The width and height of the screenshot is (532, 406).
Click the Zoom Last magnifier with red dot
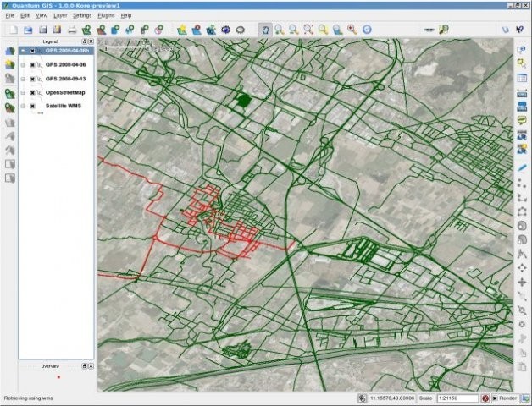pos(352,30)
